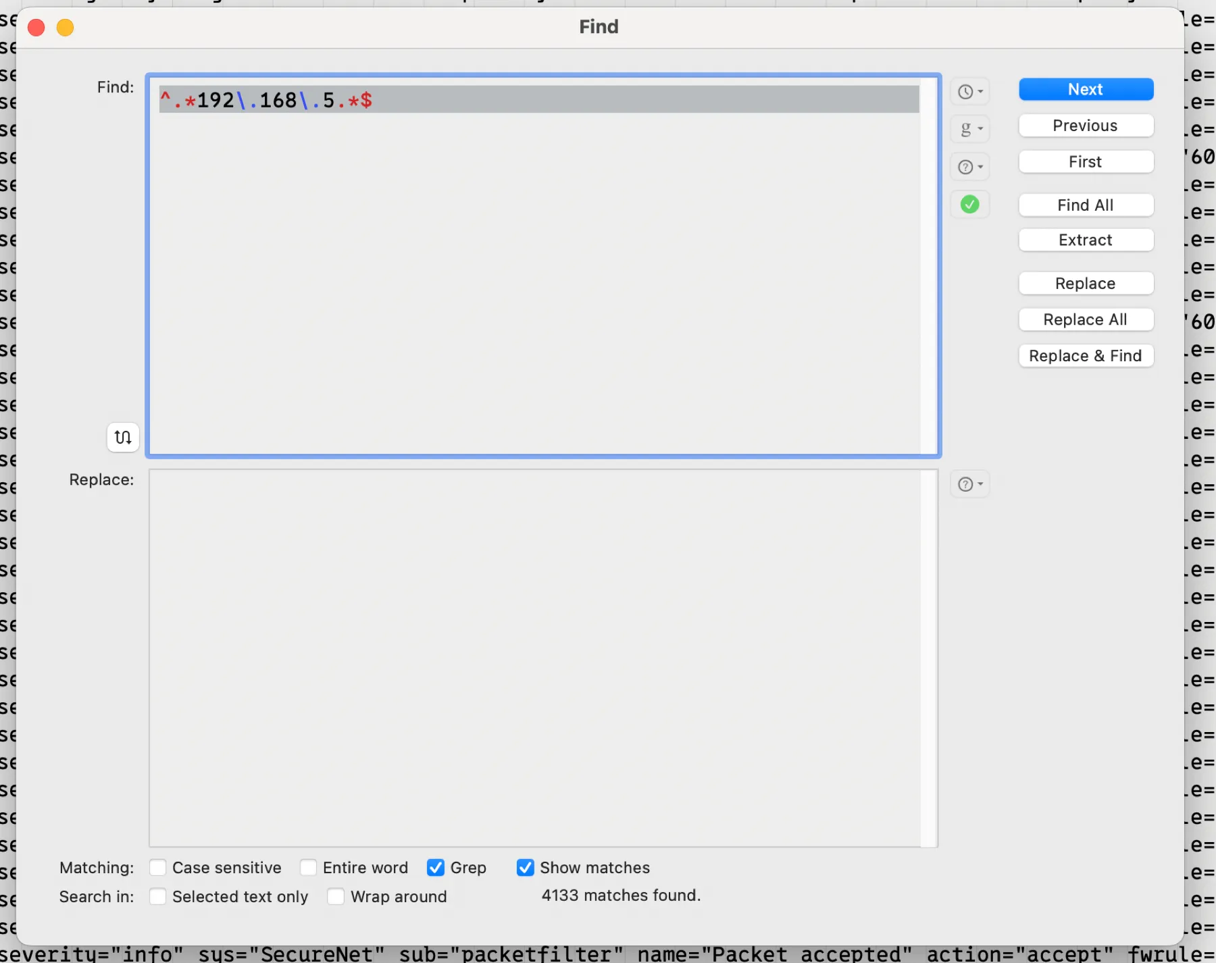Open the recent search history clock menu
Image resolution: width=1216 pixels, height=963 pixels.
click(970, 91)
